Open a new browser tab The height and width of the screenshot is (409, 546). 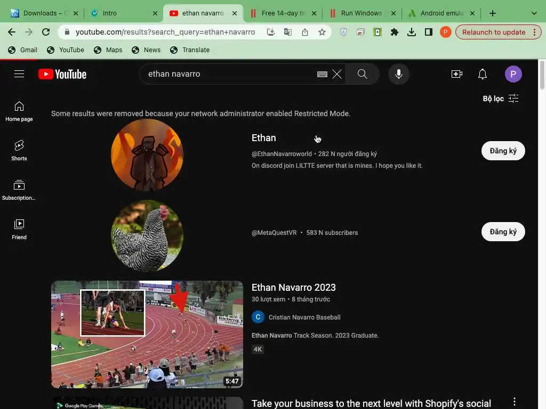tap(492, 13)
